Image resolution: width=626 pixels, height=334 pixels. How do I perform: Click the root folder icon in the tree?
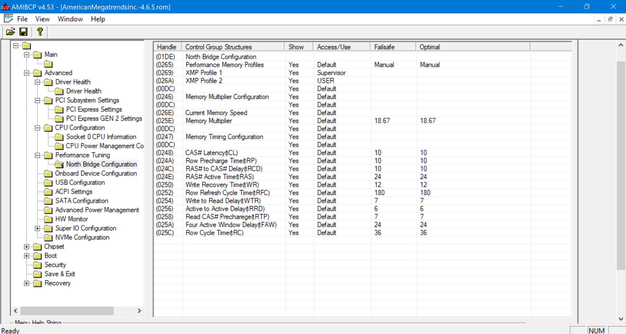pos(27,46)
